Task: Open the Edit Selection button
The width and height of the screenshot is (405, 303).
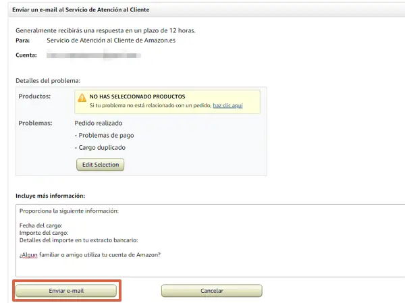Action: pyautogui.click(x=100, y=165)
